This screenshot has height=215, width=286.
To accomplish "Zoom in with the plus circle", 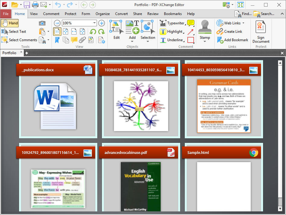I will (102, 23).
